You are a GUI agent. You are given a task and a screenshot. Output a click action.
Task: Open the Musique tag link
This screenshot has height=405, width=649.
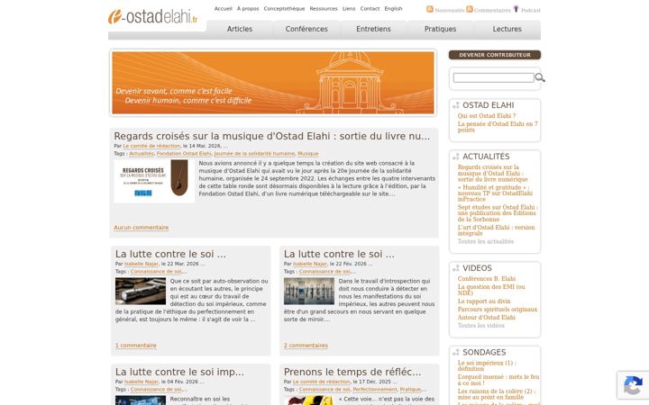coord(308,153)
